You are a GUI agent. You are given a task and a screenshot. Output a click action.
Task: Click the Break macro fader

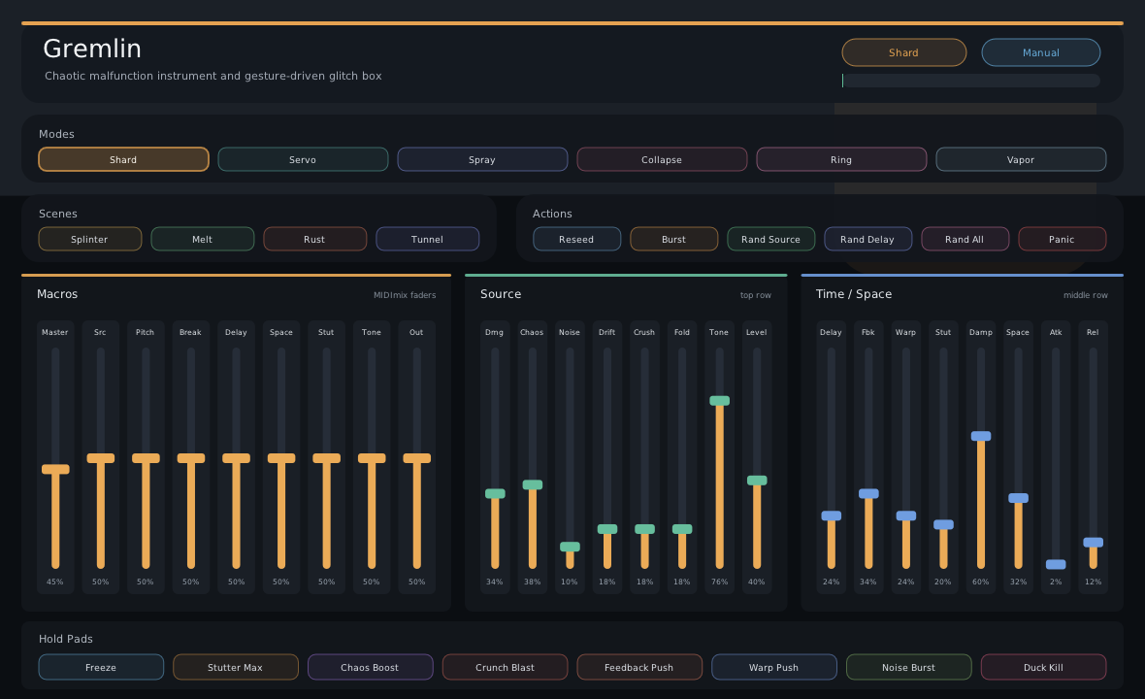191,458
